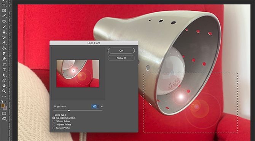Select the Brush tool
This screenshot has width=255, height=141.
tap(4, 27)
